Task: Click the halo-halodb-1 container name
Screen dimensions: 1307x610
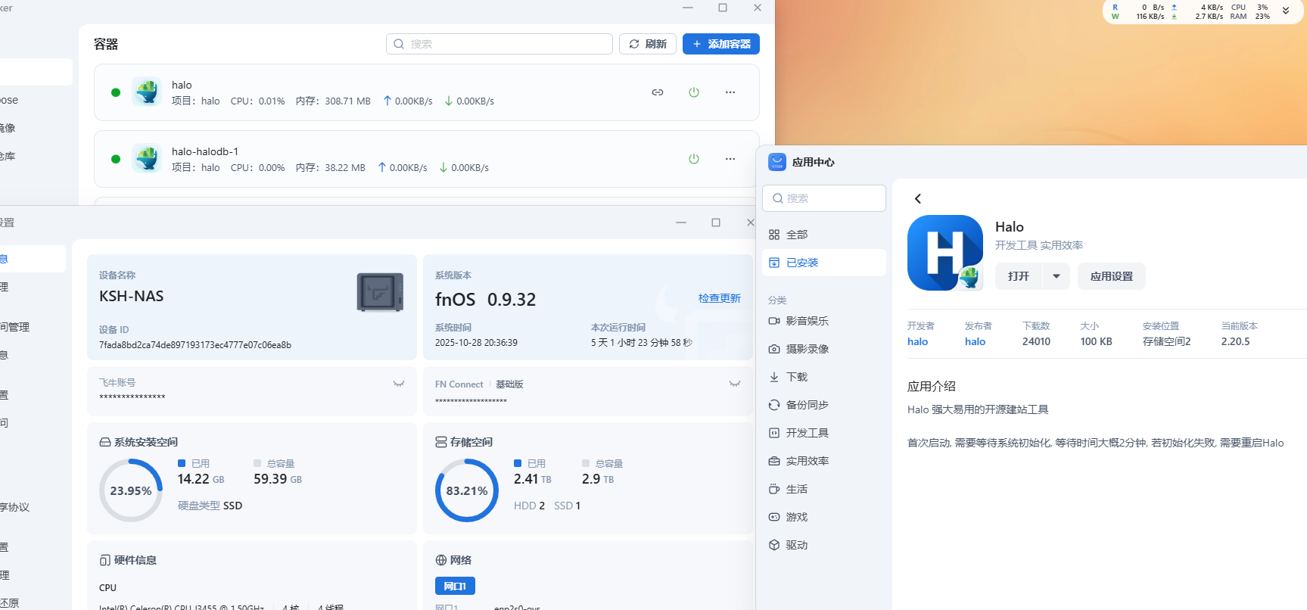Action: tap(205, 151)
